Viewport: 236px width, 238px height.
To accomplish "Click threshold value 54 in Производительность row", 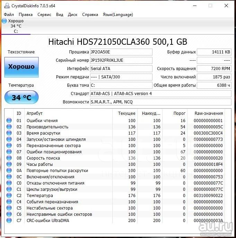I will [x=183, y=127].
